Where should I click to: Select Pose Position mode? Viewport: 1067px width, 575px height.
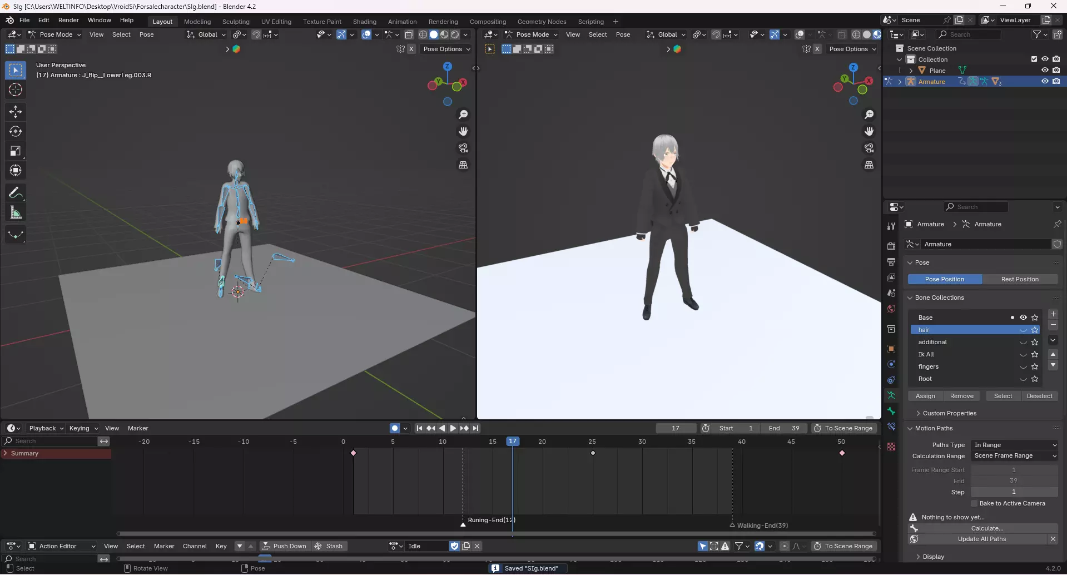945,279
